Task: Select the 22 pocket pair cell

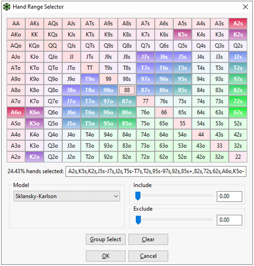Action: [x=238, y=158]
